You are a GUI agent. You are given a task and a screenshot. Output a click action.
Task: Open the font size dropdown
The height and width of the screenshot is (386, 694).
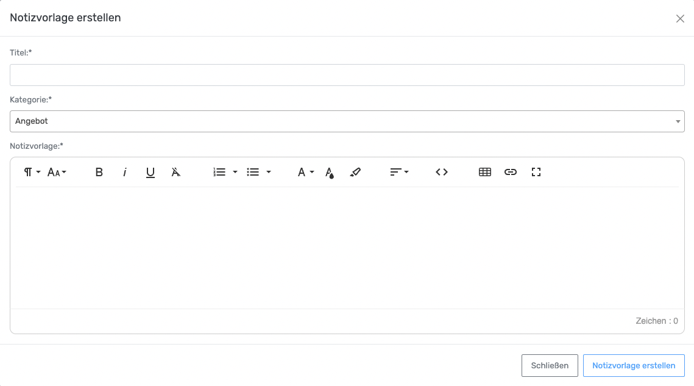click(x=57, y=173)
